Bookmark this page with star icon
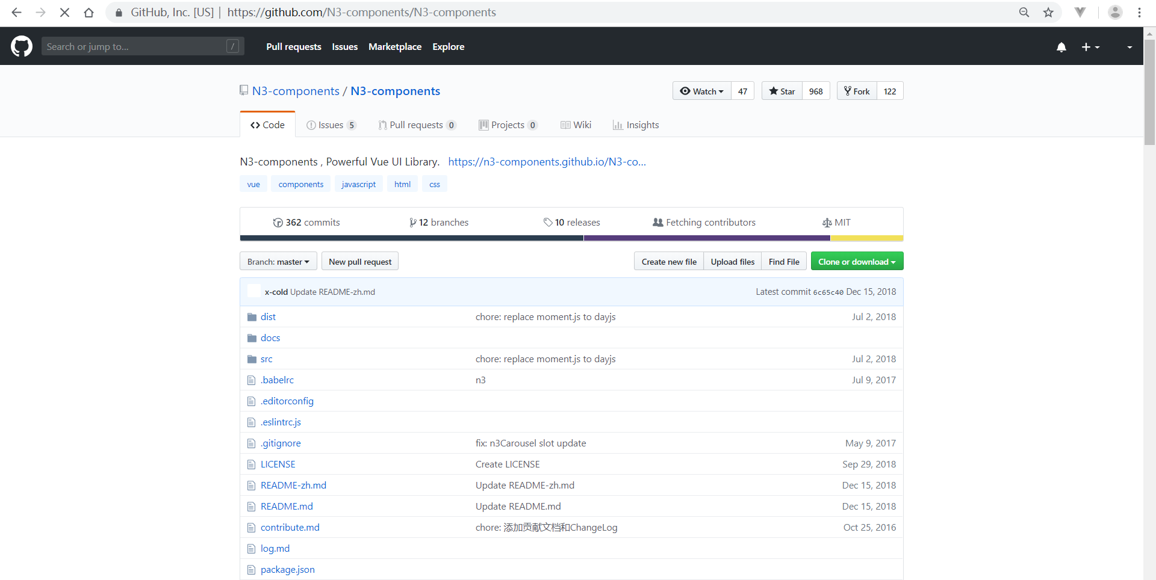1156x580 pixels. click(1048, 12)
